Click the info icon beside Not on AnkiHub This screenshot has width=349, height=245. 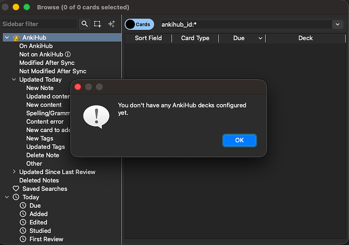[68, 54]
